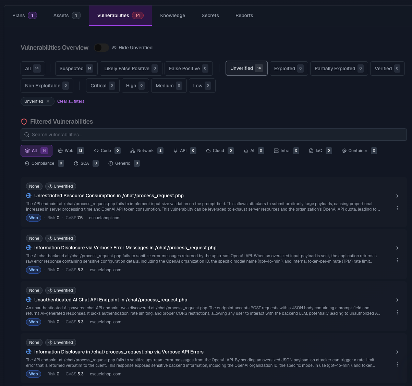Expand Unauthenticated AI Chat API row chevron
The width and height of the screenshot is (412, 386).
click(397, 300)
